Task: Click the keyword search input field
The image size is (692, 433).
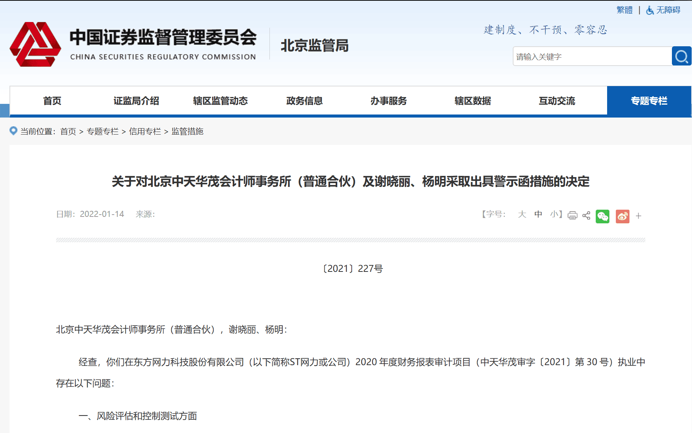Action: pyautogui.click(x=592, y=56)
